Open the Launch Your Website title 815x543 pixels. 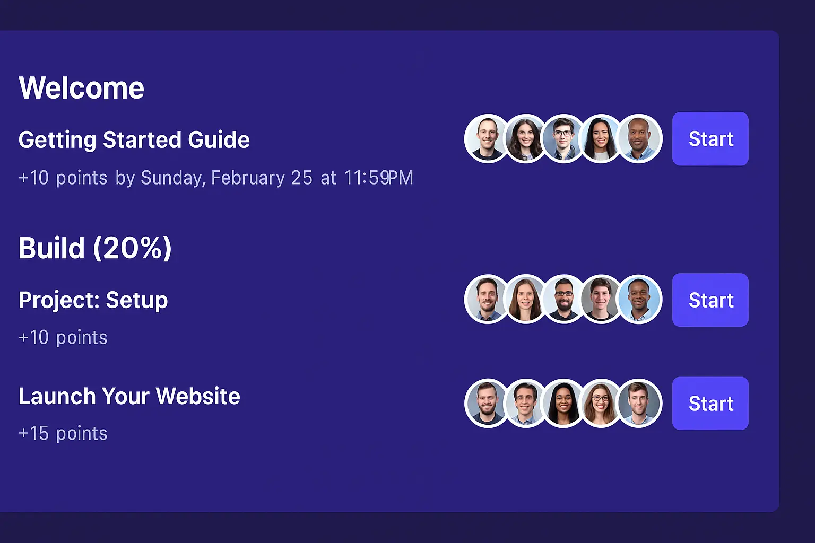coord(129,396)
